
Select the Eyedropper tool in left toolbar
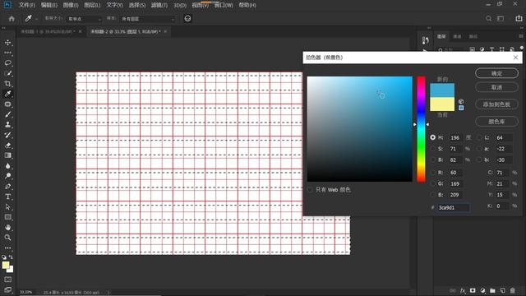(x=7, y=94)
